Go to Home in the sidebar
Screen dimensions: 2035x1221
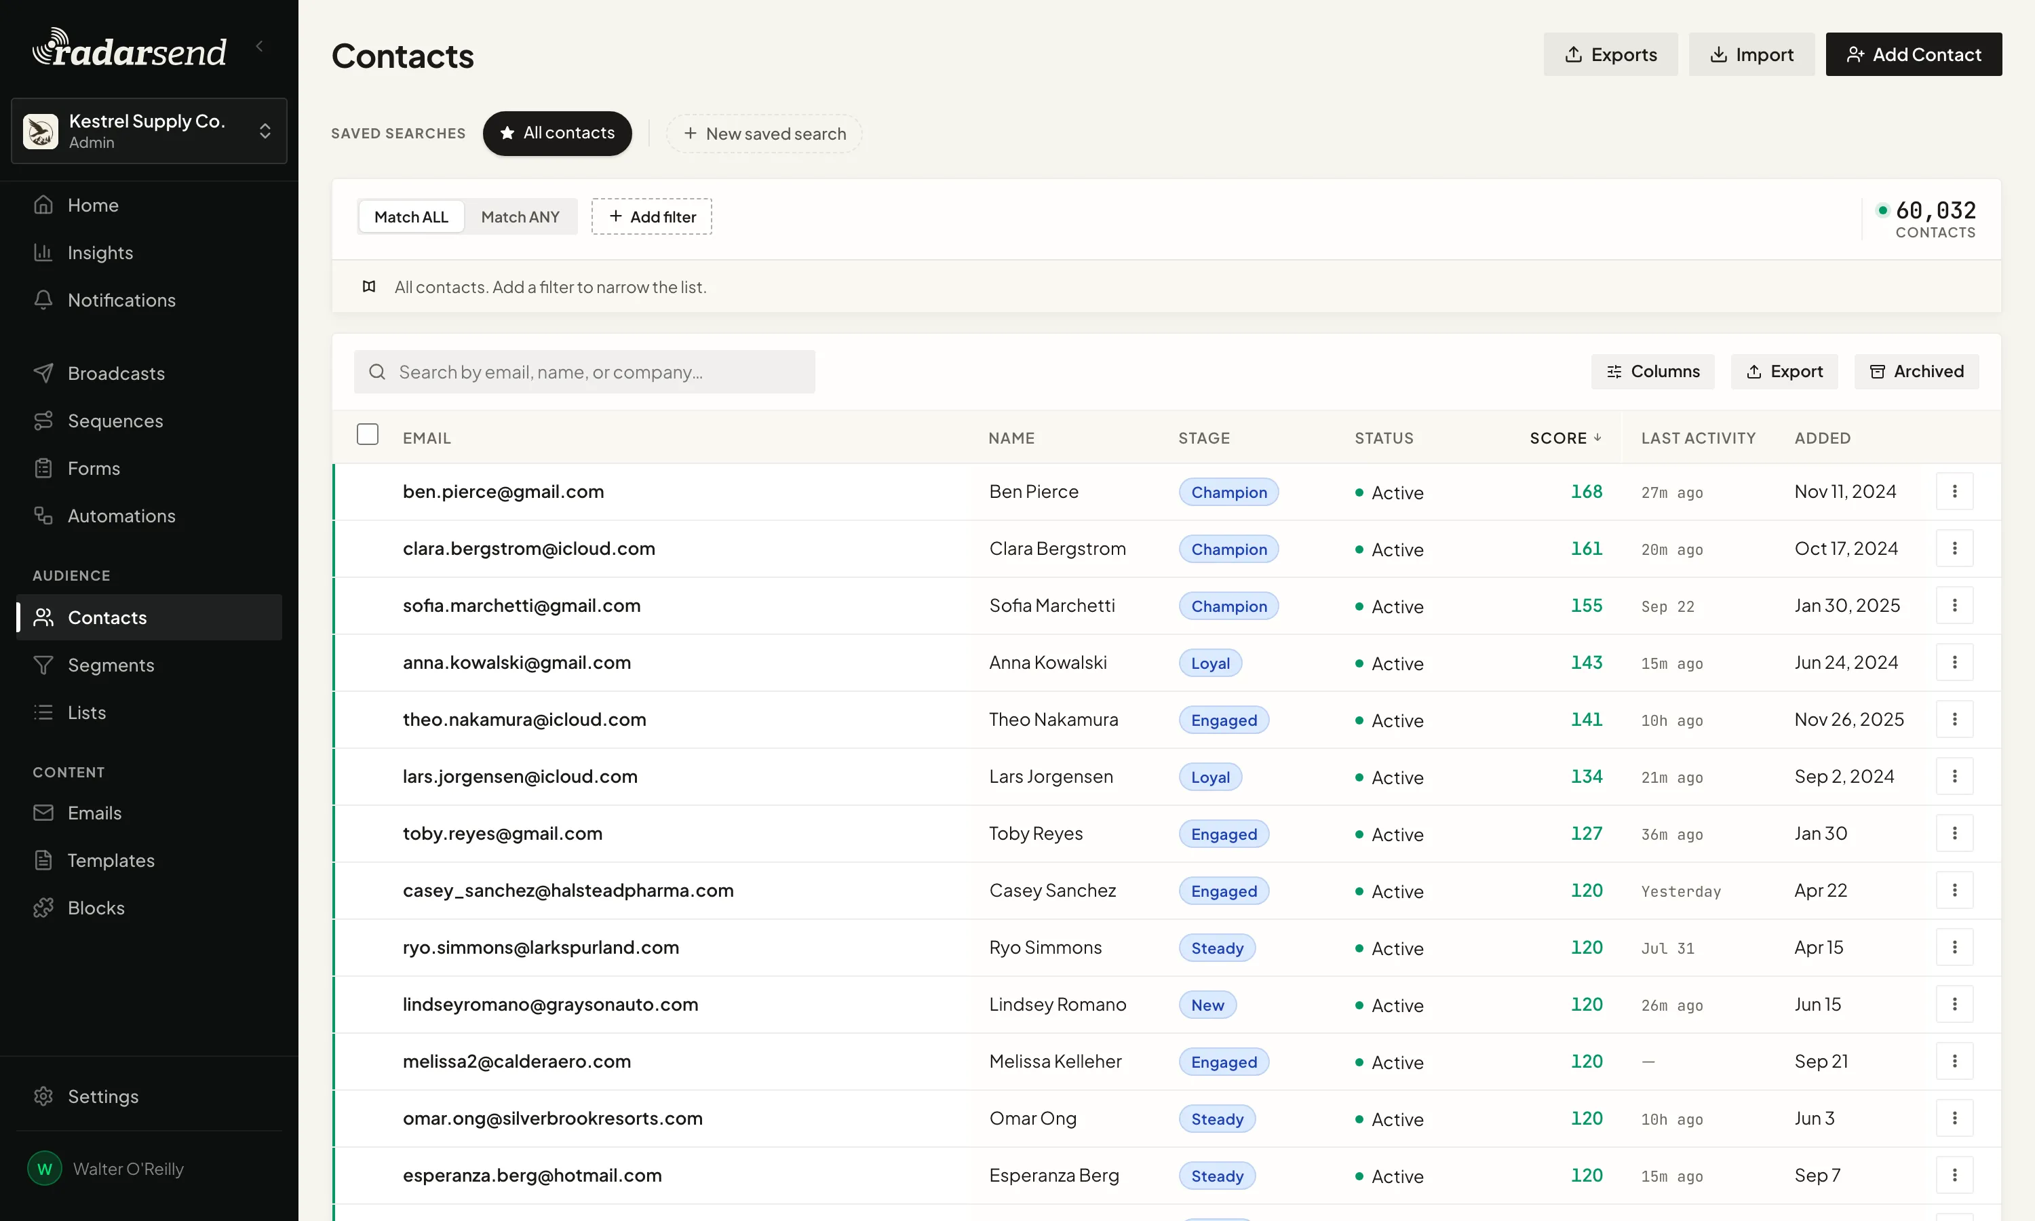point(149,205)
